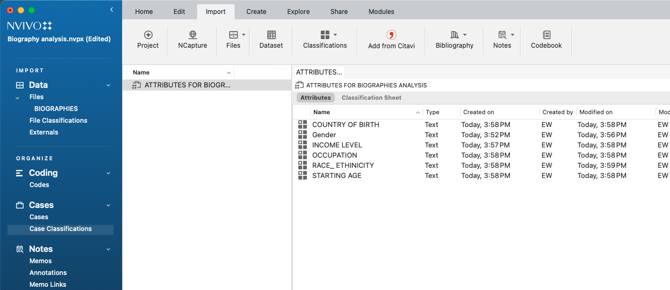Collapse the Data section chevron

pos(108,85)
